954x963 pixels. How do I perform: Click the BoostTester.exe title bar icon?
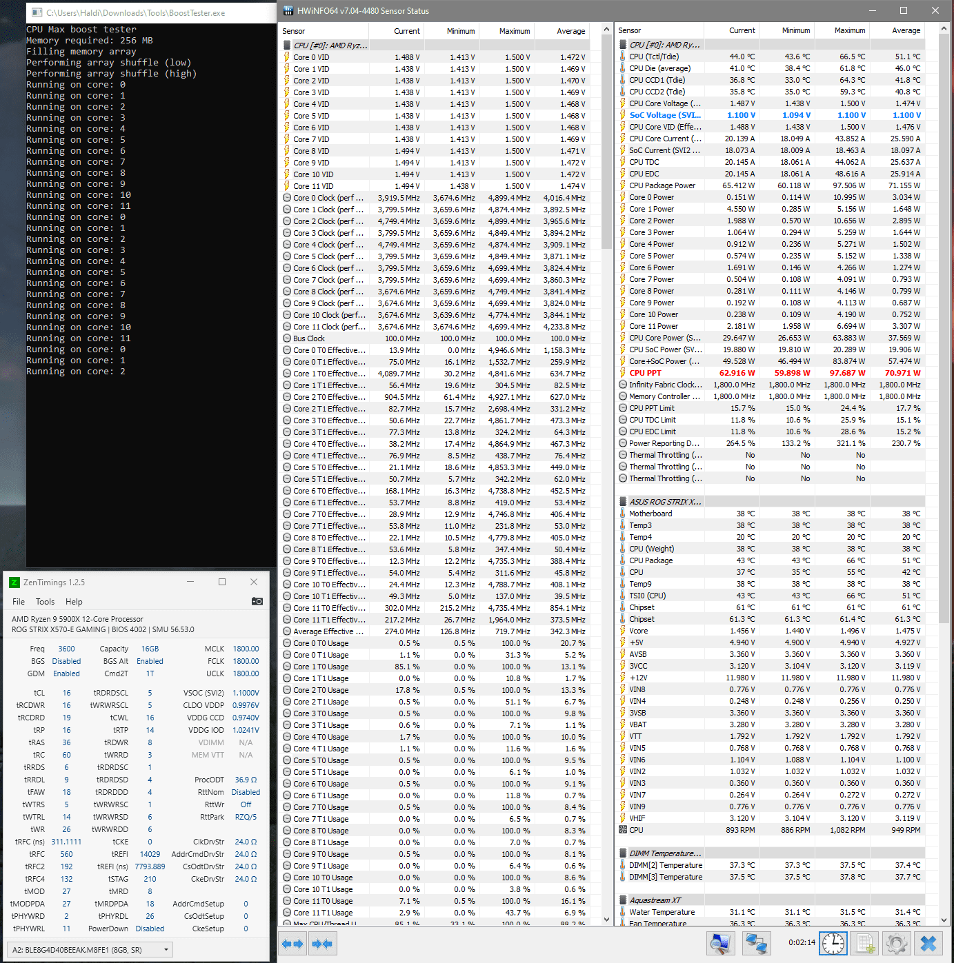pyautogui.click(x=37, y=12)
